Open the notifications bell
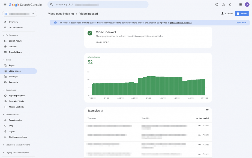 [230, 4]
